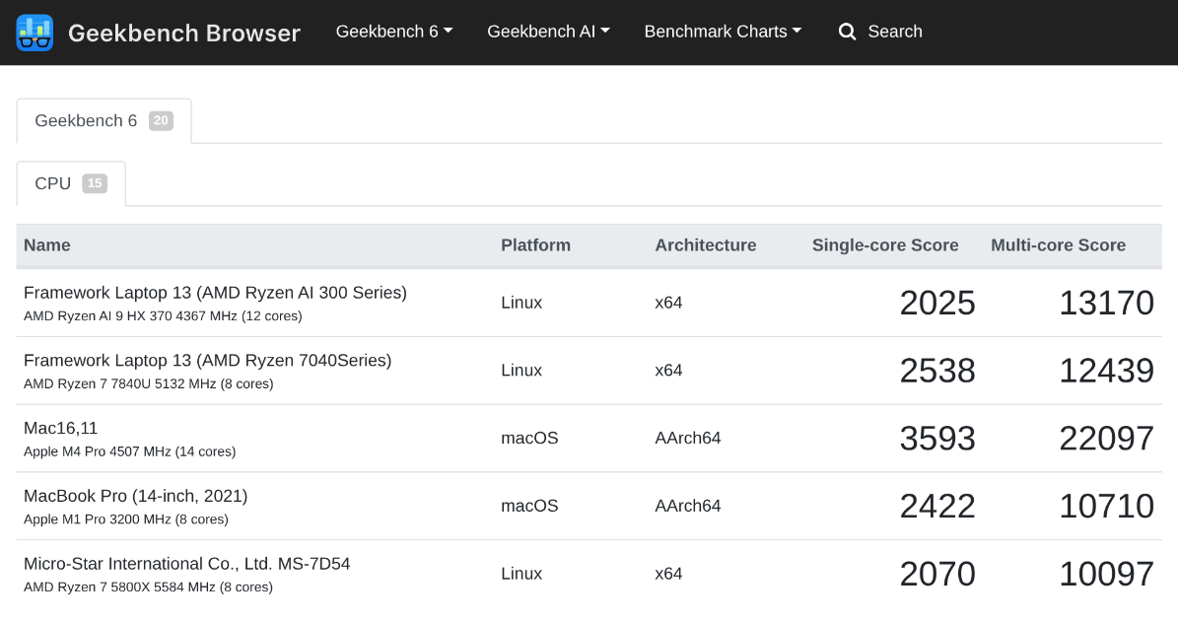Screen dimensions: 1178x621
Task: Click AArch64 architecture in MacBook Pro row
Action: click(688, 506)
